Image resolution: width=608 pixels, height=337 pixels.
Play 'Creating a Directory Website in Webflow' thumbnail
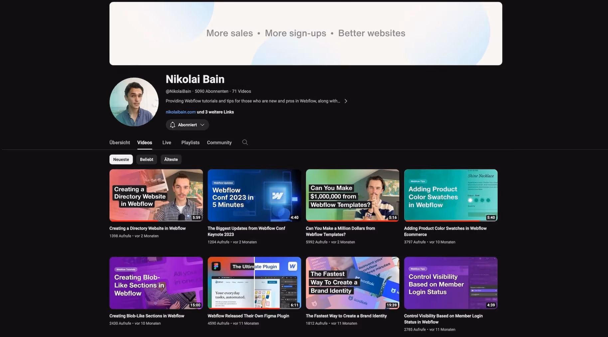click(156, 195)
